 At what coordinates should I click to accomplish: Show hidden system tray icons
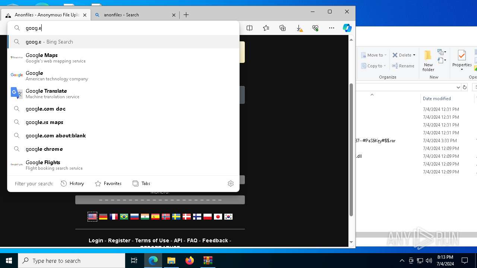click(402, 261)
